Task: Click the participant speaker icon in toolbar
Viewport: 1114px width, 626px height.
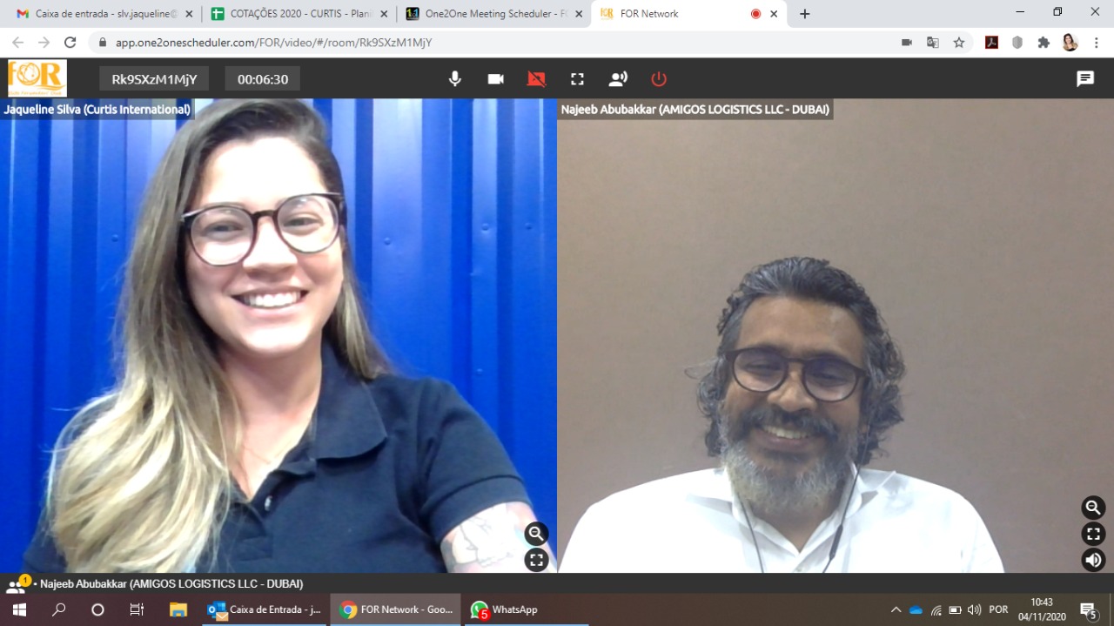Action: [x=618, y=79]
